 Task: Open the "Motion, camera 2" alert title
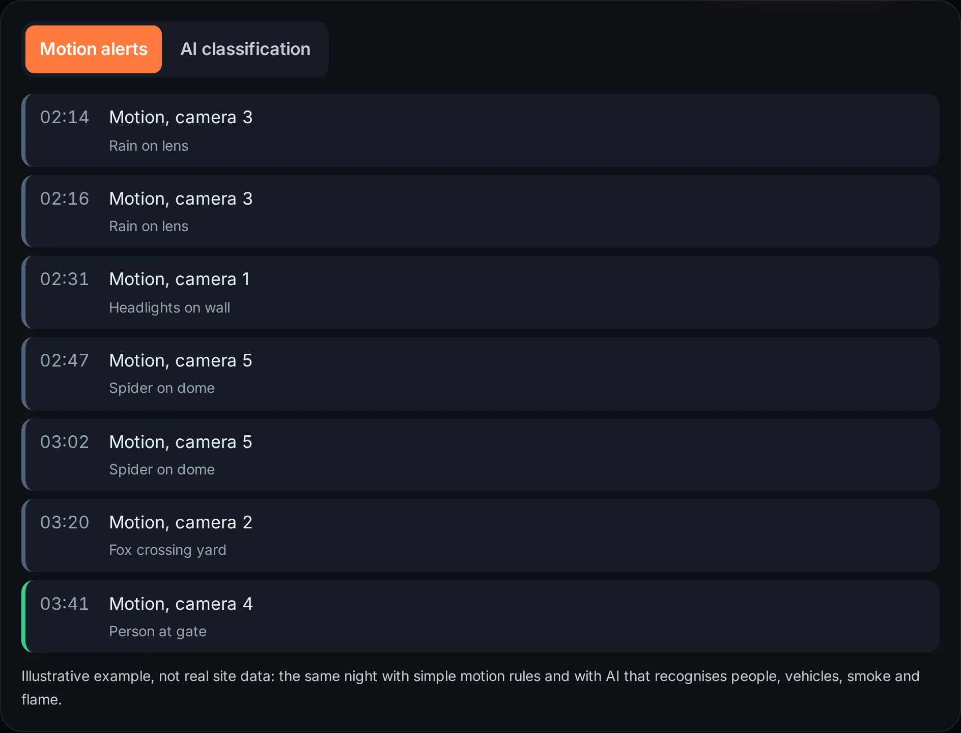181,523
